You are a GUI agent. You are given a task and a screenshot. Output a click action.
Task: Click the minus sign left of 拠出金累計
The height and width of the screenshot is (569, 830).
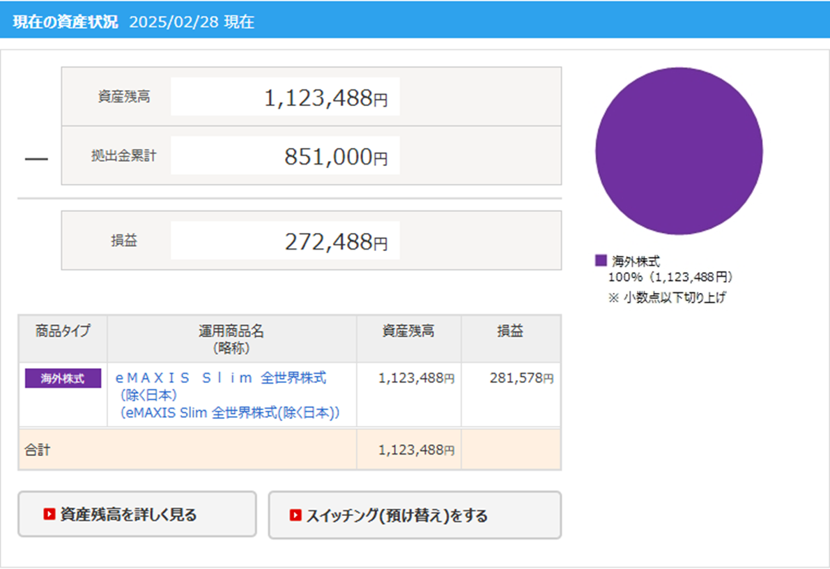tap(36, 159)
